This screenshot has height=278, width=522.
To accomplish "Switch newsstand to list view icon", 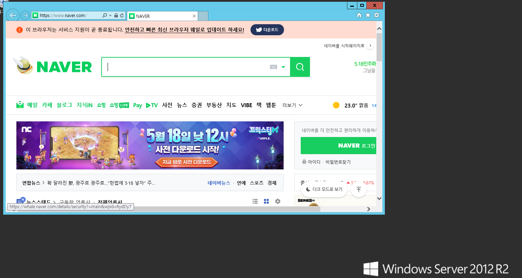I will [255, 201].
